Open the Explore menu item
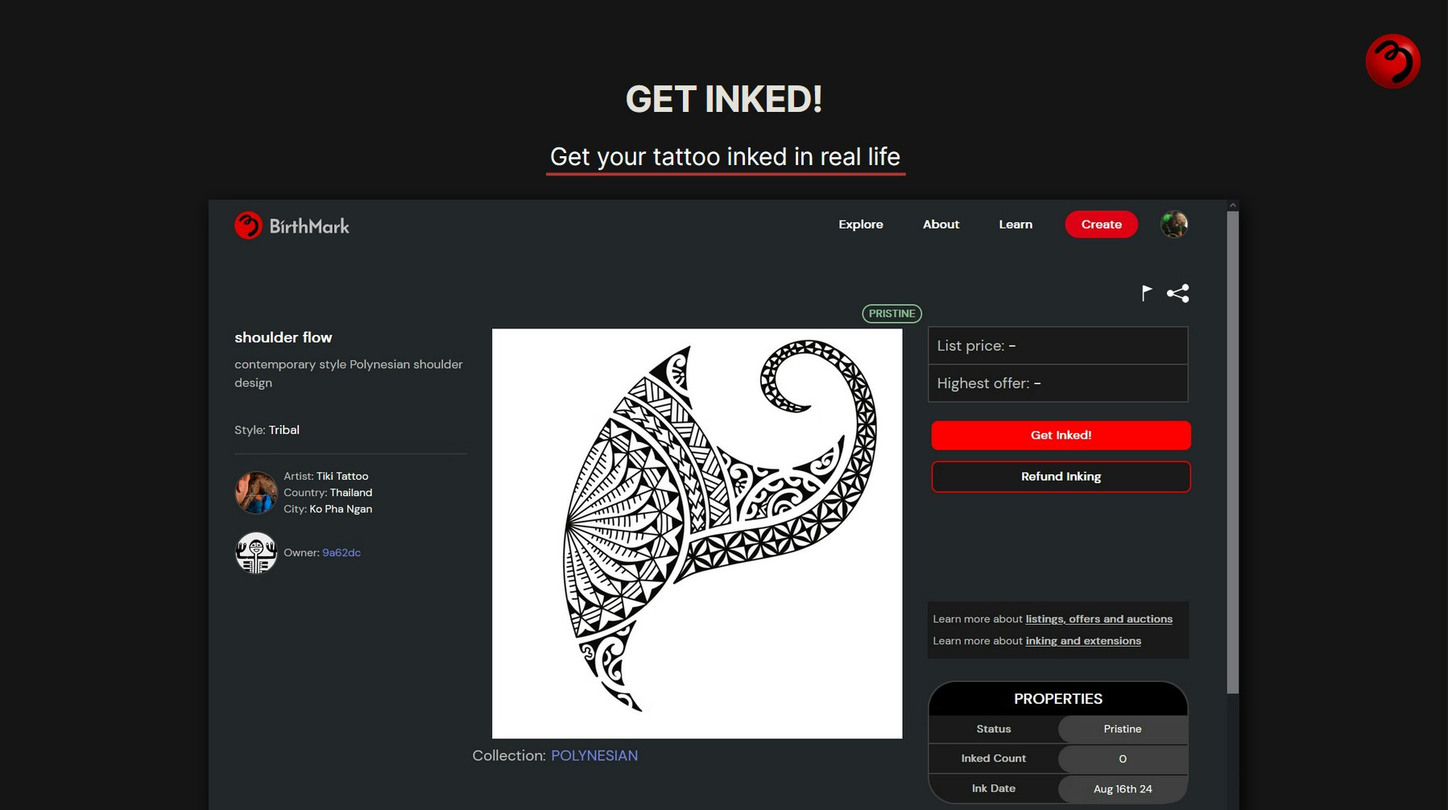Viewport: 1448px width, 810px height. coord(860,225)
